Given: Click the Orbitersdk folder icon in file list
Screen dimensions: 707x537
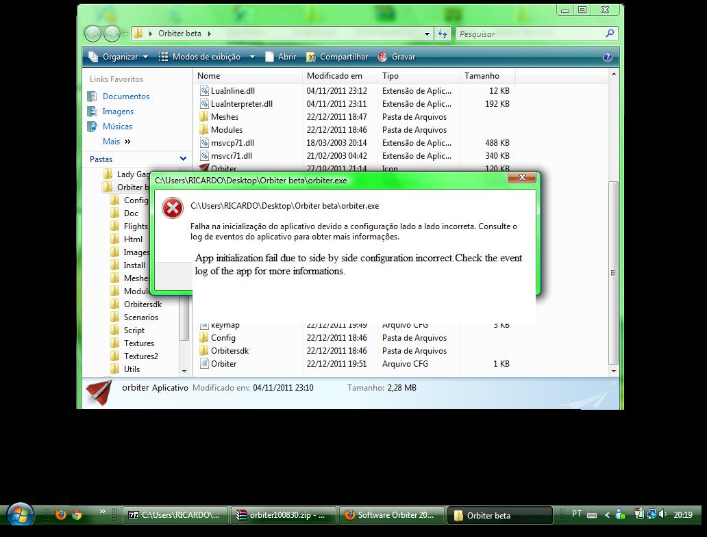Looking at the screenshot, I should [204, 351].
